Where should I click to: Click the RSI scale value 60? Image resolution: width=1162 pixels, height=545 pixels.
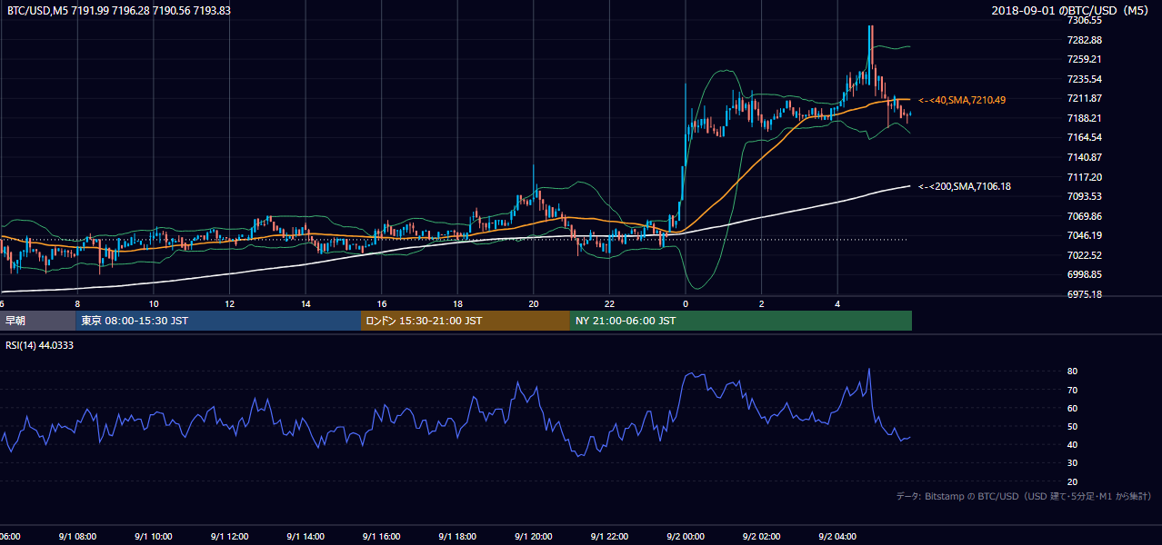click(x=1073, y=409)
